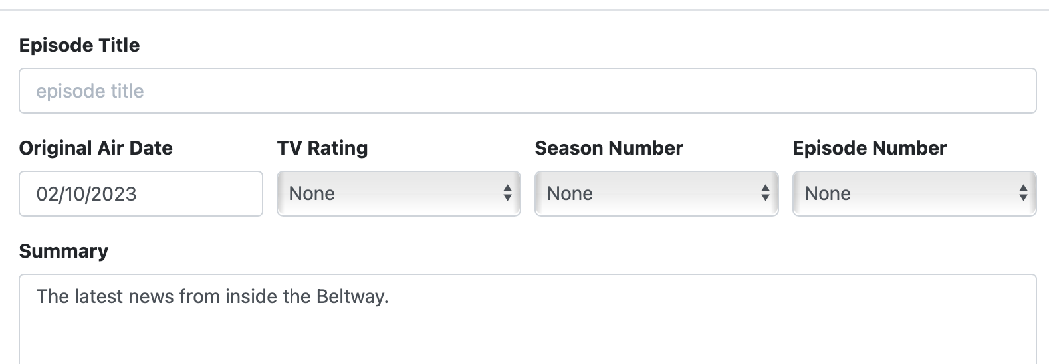Click the "episode title" placeholder text

click(90, 91)
